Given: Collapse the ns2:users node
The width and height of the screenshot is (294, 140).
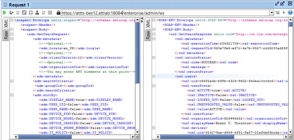Looking at the screenshot, I should [x=154, y=76].
